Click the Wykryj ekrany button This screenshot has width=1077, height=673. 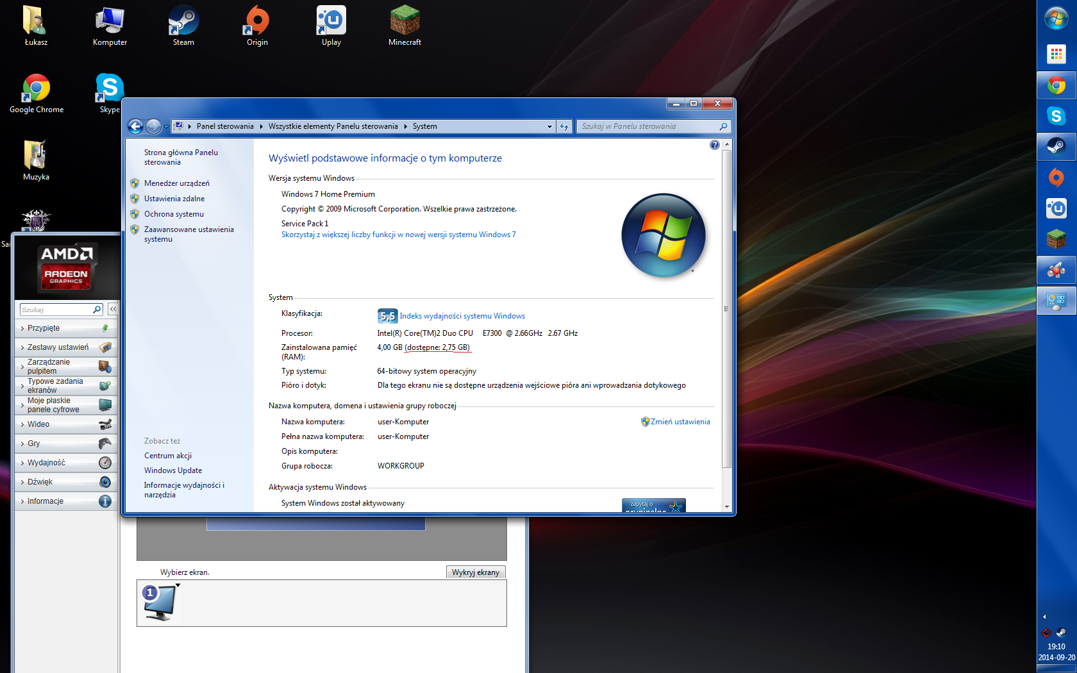coord(475,572)
